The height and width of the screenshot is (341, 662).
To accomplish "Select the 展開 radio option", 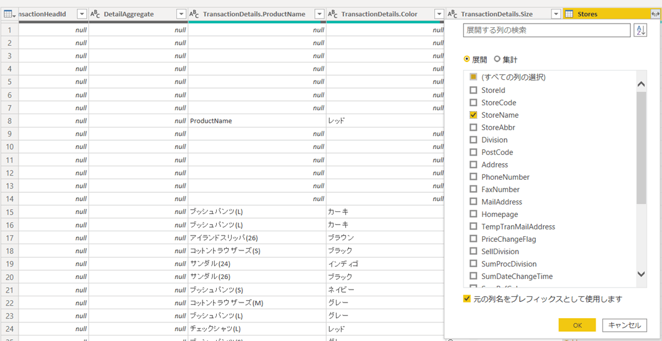I will (x=466, y=60).
